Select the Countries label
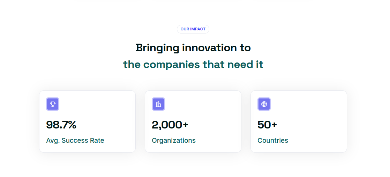Image resolution: width=390 pixels, height=177 pixels. [273, 140]
